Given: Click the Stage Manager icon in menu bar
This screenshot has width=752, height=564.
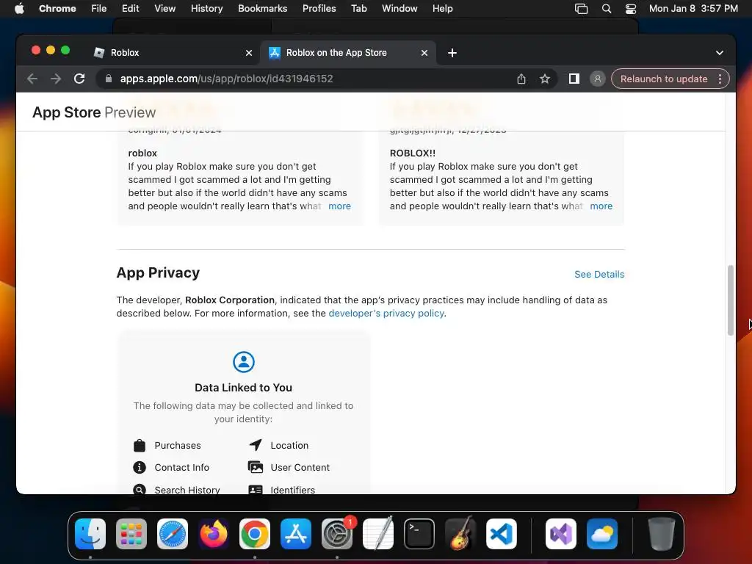Looking at the screenshot, I should [582, 9].
